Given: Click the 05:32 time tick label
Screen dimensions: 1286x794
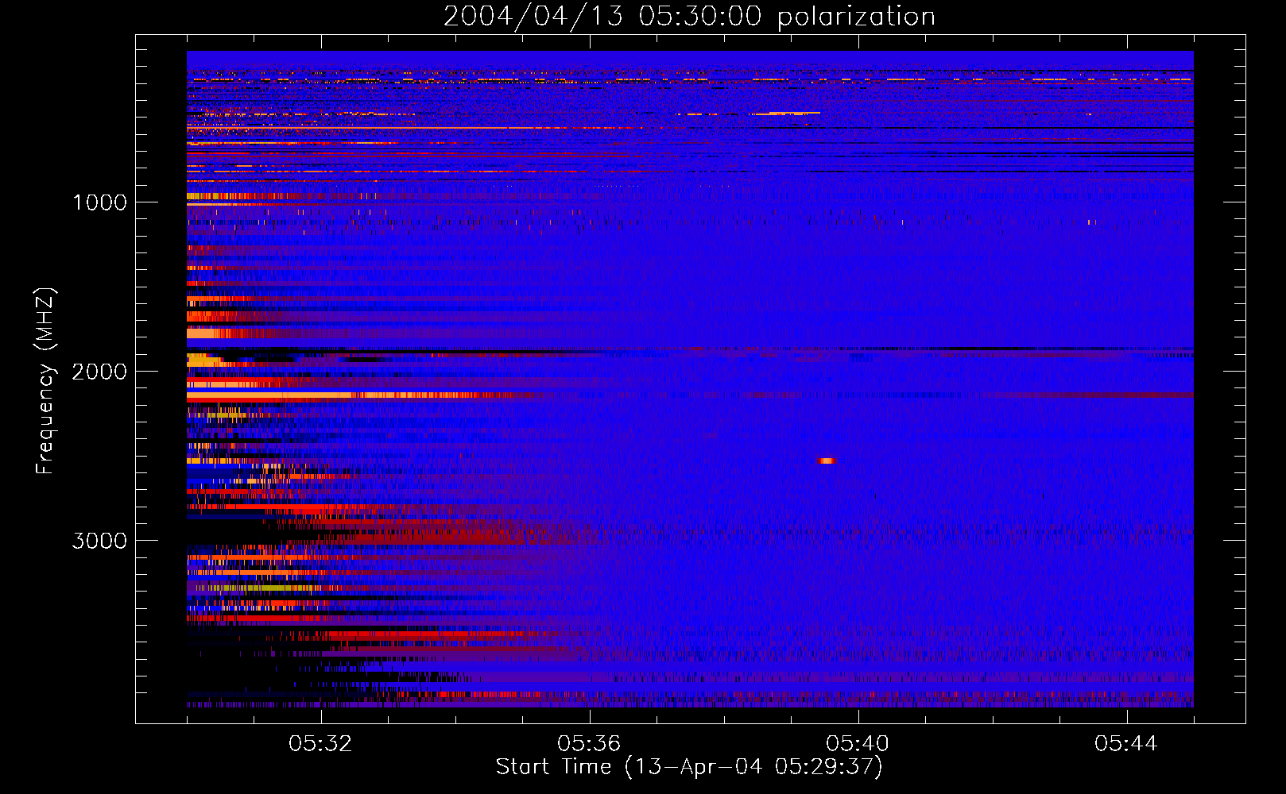Looking at the screenshot, I should (x=321, y=744).
